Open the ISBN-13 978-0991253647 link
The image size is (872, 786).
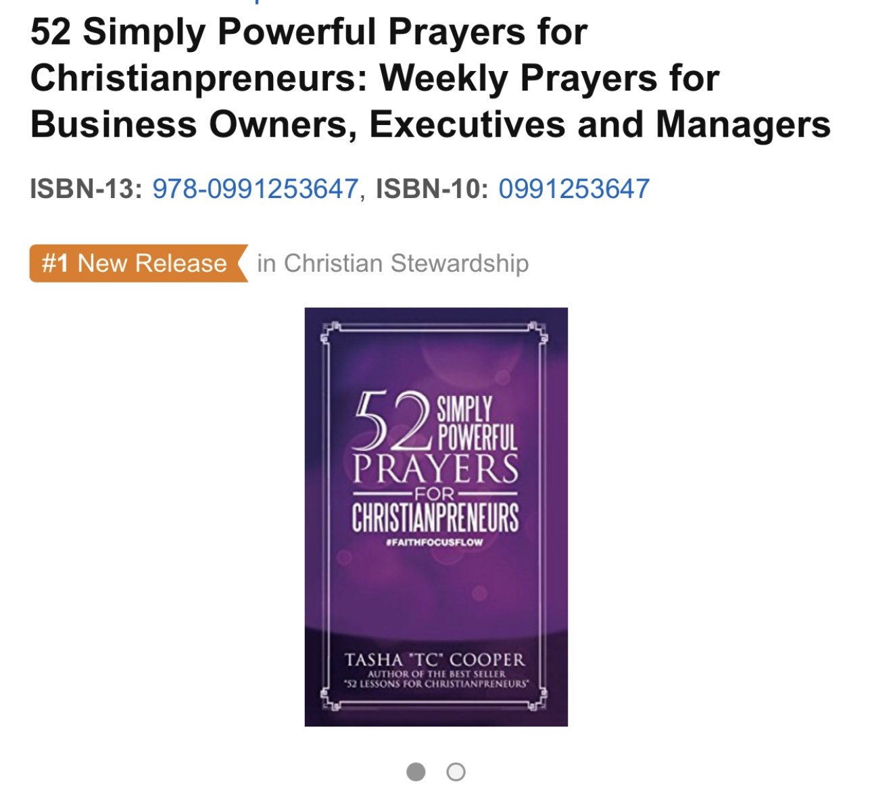255,189
